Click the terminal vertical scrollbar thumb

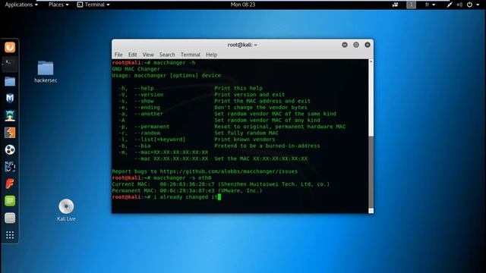(371, 172)
